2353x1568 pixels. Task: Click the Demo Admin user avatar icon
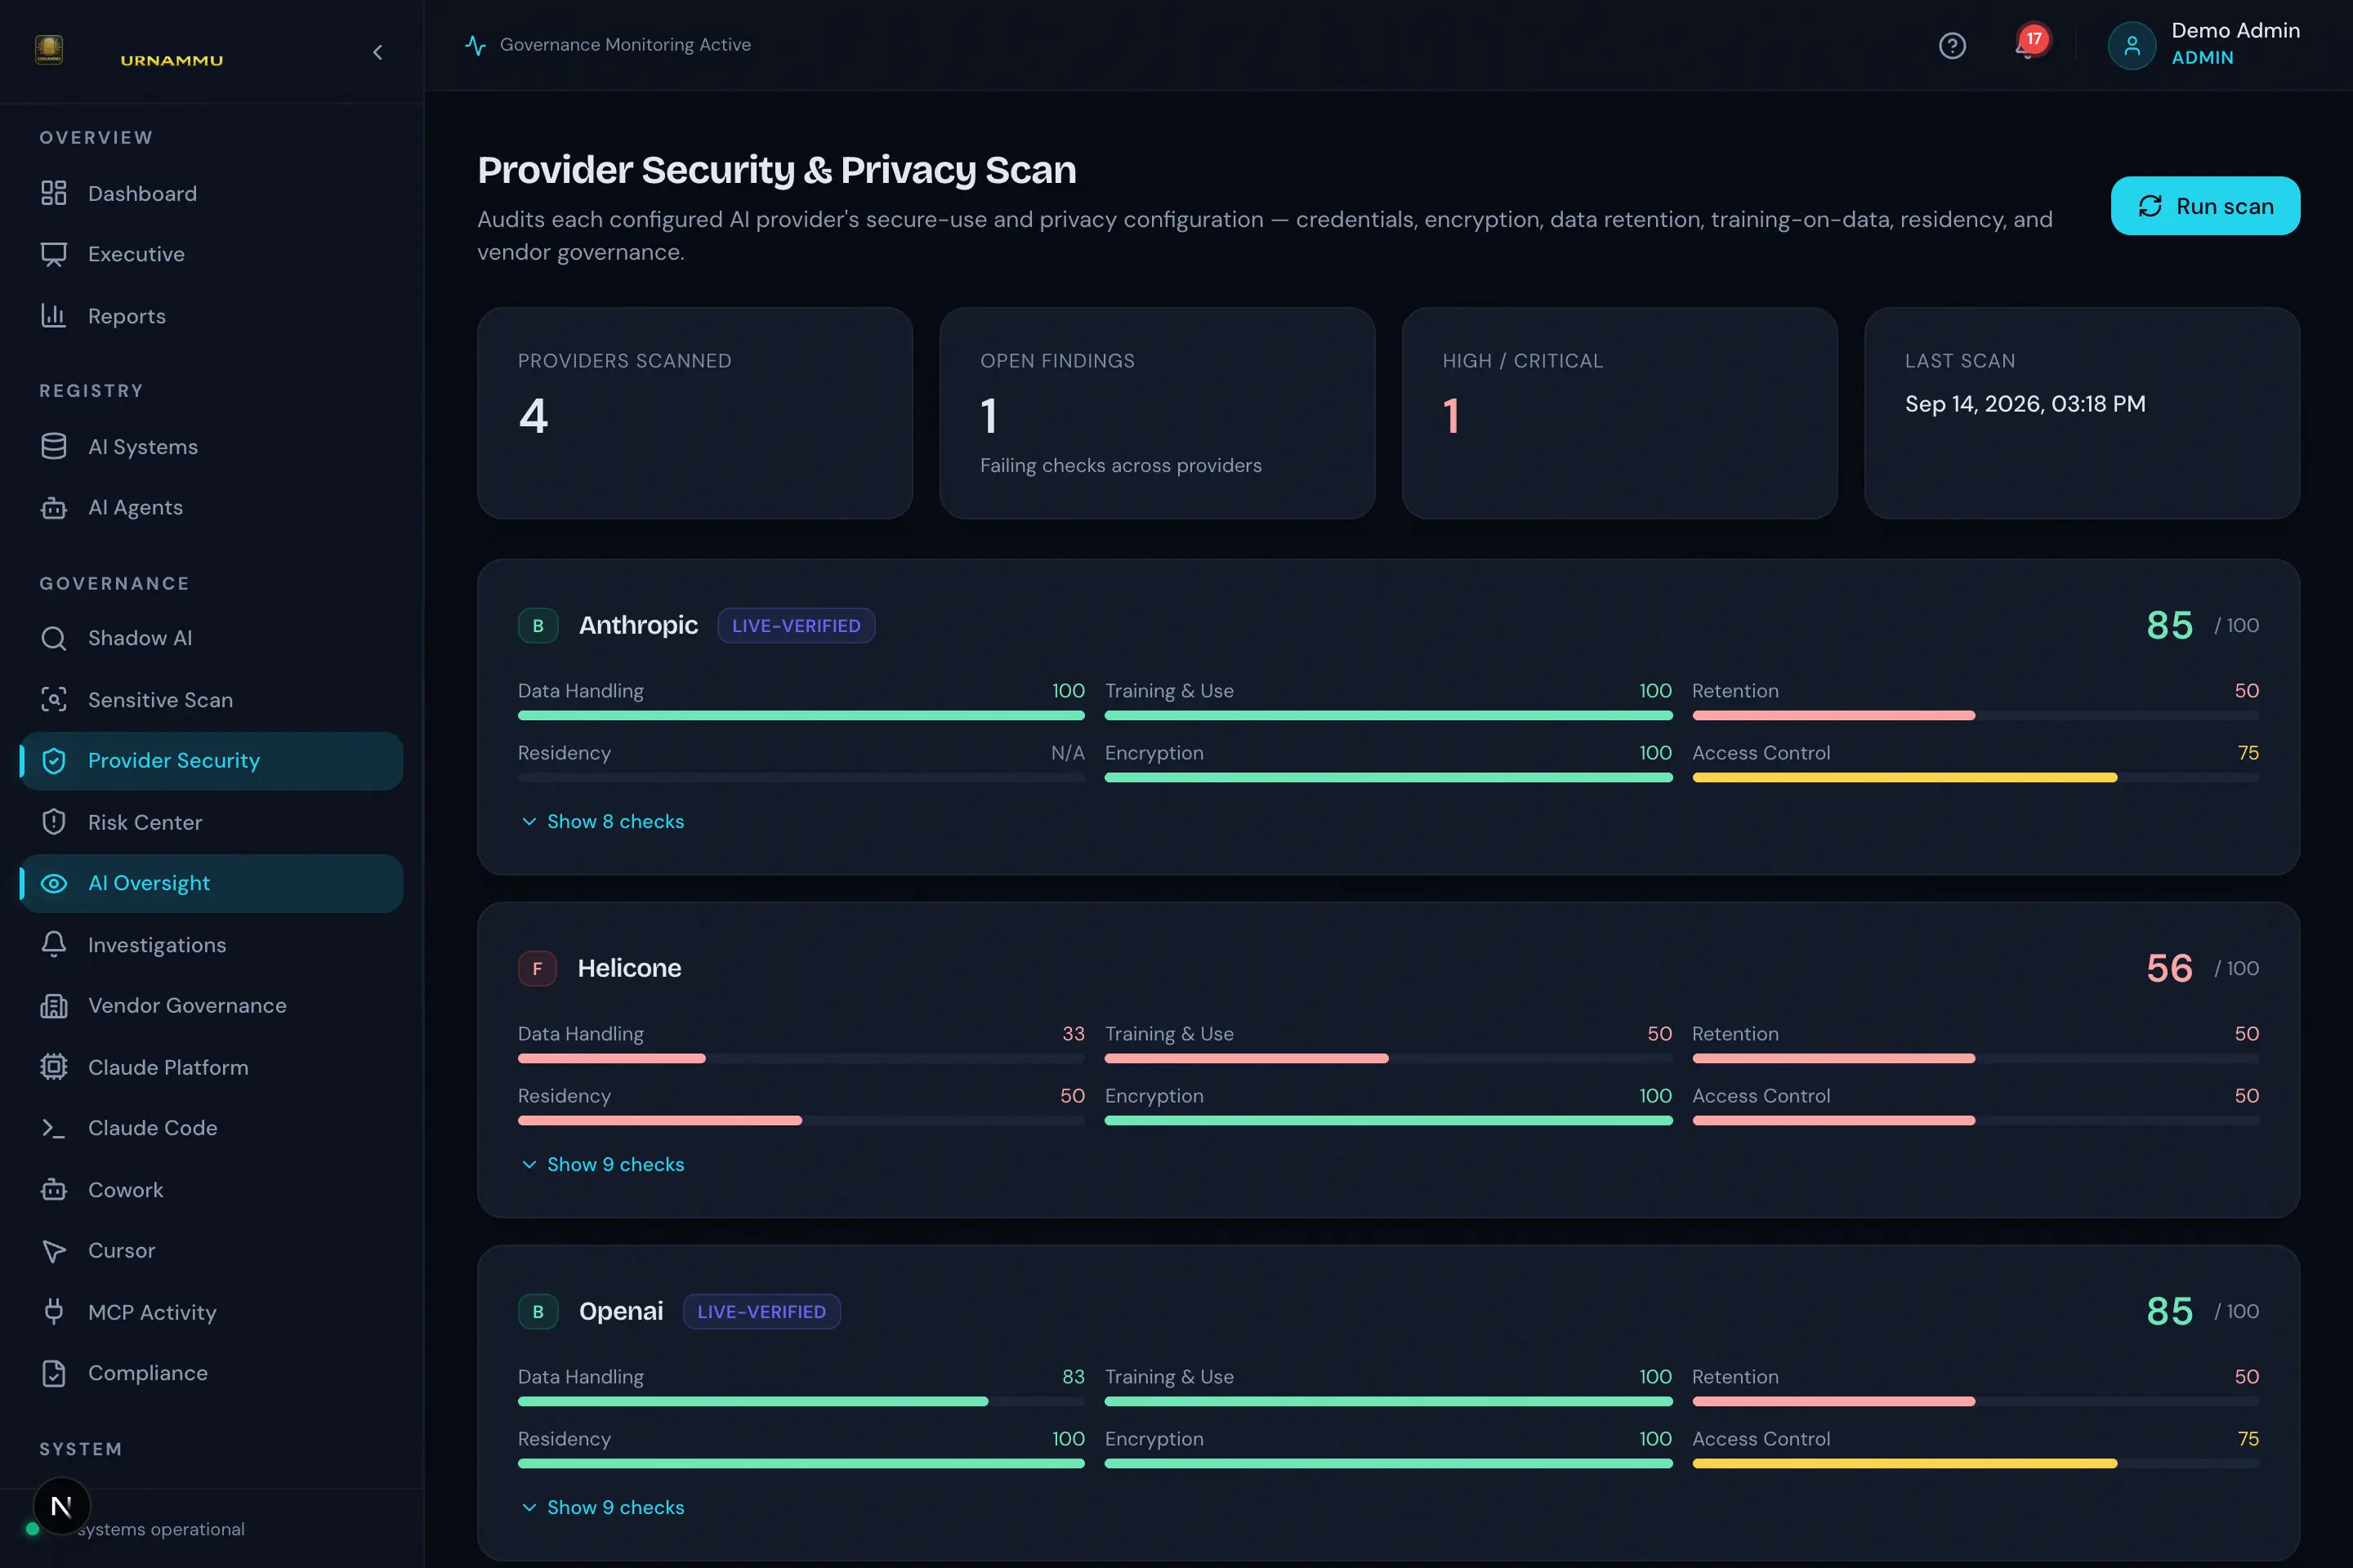click(2131, 46)
